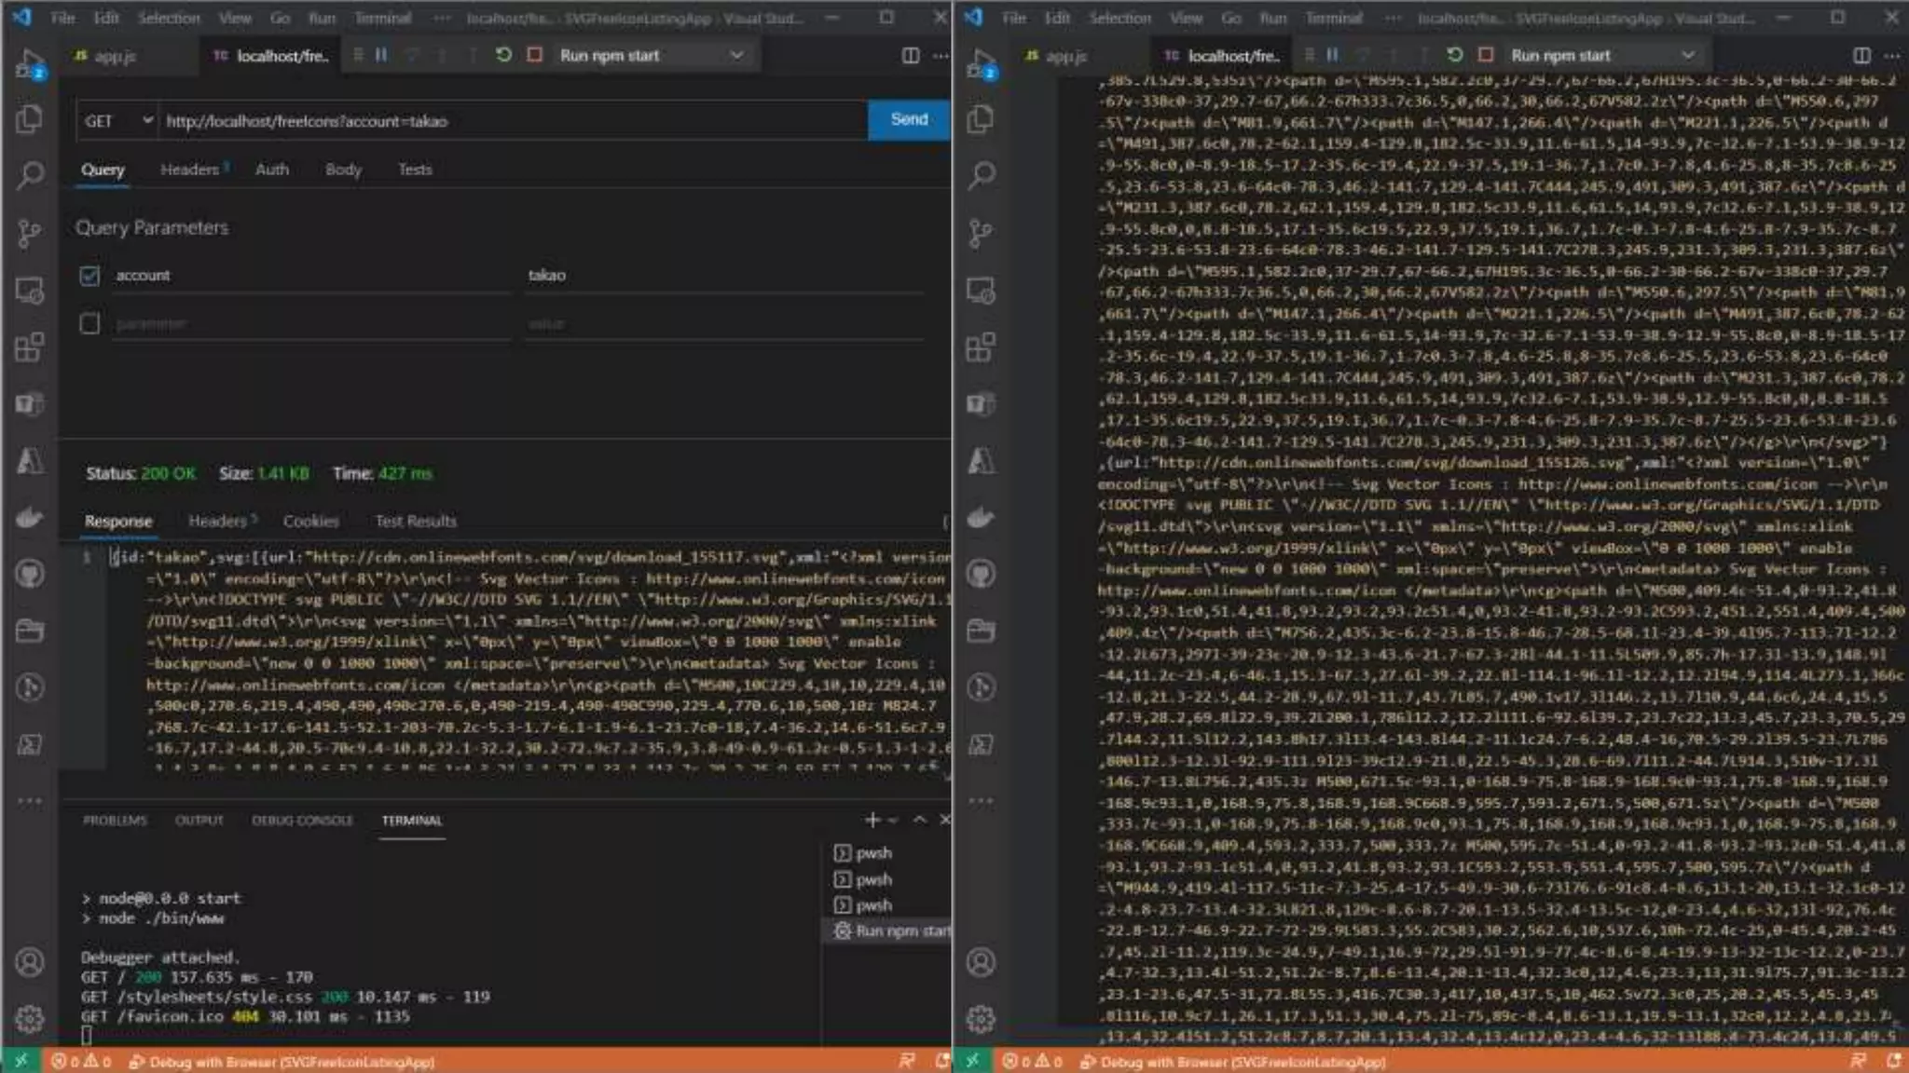Open Accounts icon in right window
Image resolution: width=1909 pixels, height=1073 pixels.
point(981,962)
